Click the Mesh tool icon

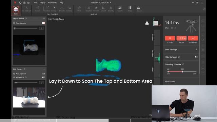[79, 9]
